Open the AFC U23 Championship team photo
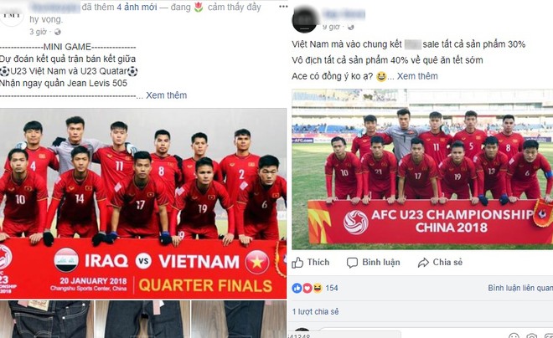 click(422, 169)
